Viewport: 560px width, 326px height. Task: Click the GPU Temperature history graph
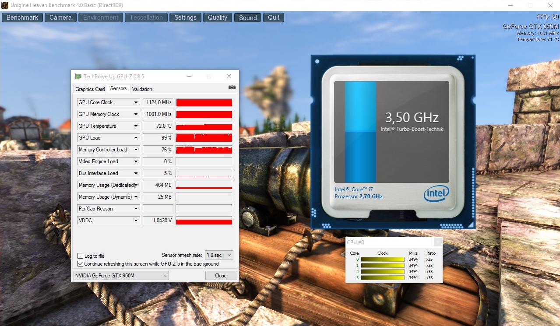click(x=204, y=126)
